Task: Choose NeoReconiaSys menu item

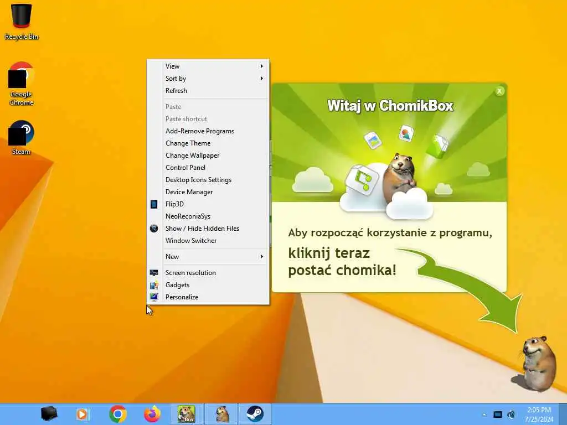Action: 215,216
